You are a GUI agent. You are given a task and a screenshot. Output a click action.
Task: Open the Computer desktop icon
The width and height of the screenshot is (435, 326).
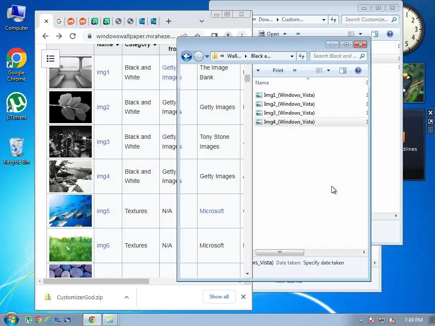(x=17, y=17)
